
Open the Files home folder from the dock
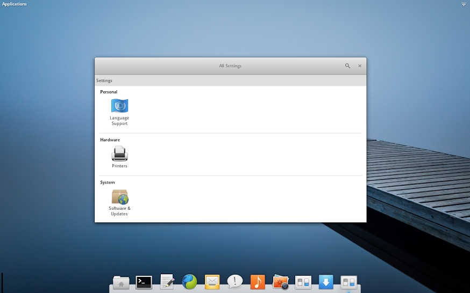tap(121, 282)
